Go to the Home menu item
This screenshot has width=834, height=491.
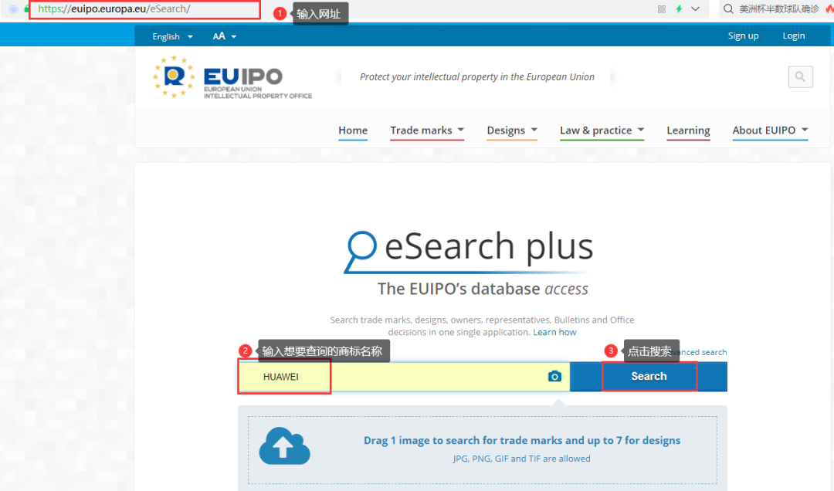click(x=353, y=130)
